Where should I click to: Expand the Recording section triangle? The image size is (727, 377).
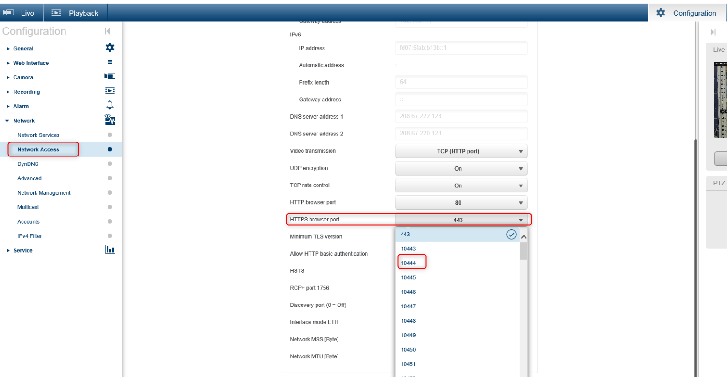point(8,92)
